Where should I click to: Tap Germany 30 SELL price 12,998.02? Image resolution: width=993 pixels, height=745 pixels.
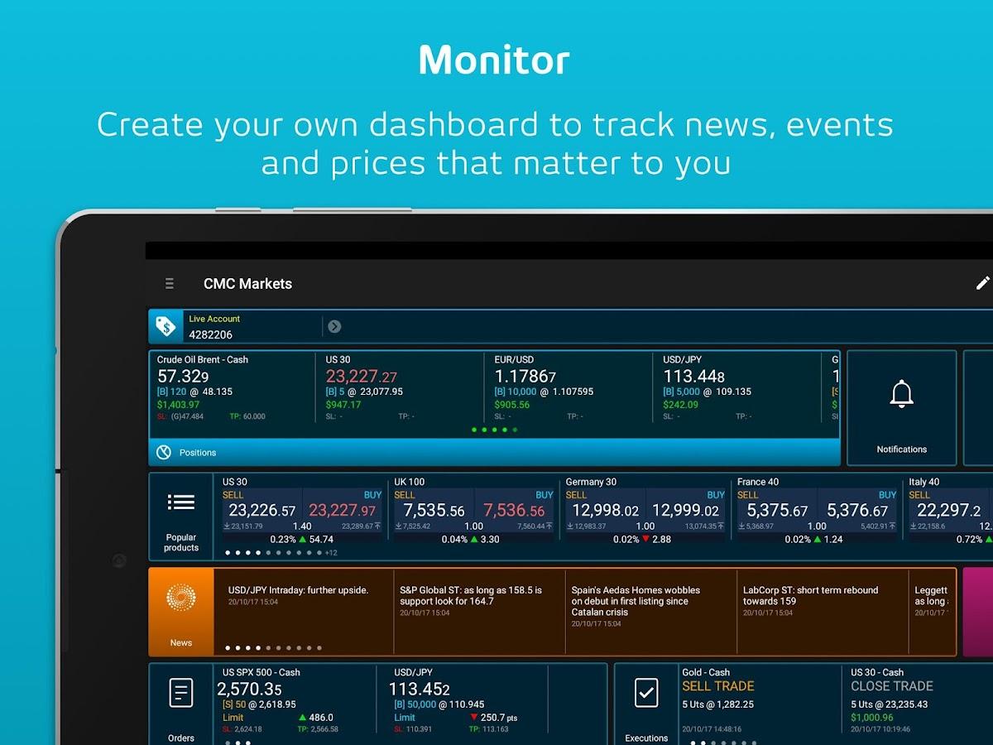tap(605, 510)
